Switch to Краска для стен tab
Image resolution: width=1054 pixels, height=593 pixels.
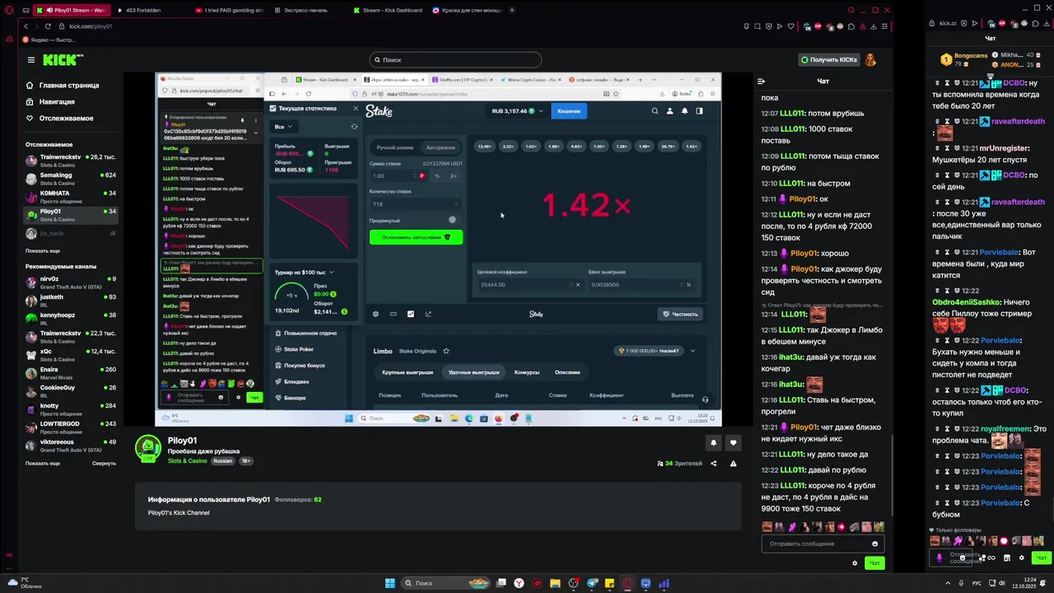466,10
